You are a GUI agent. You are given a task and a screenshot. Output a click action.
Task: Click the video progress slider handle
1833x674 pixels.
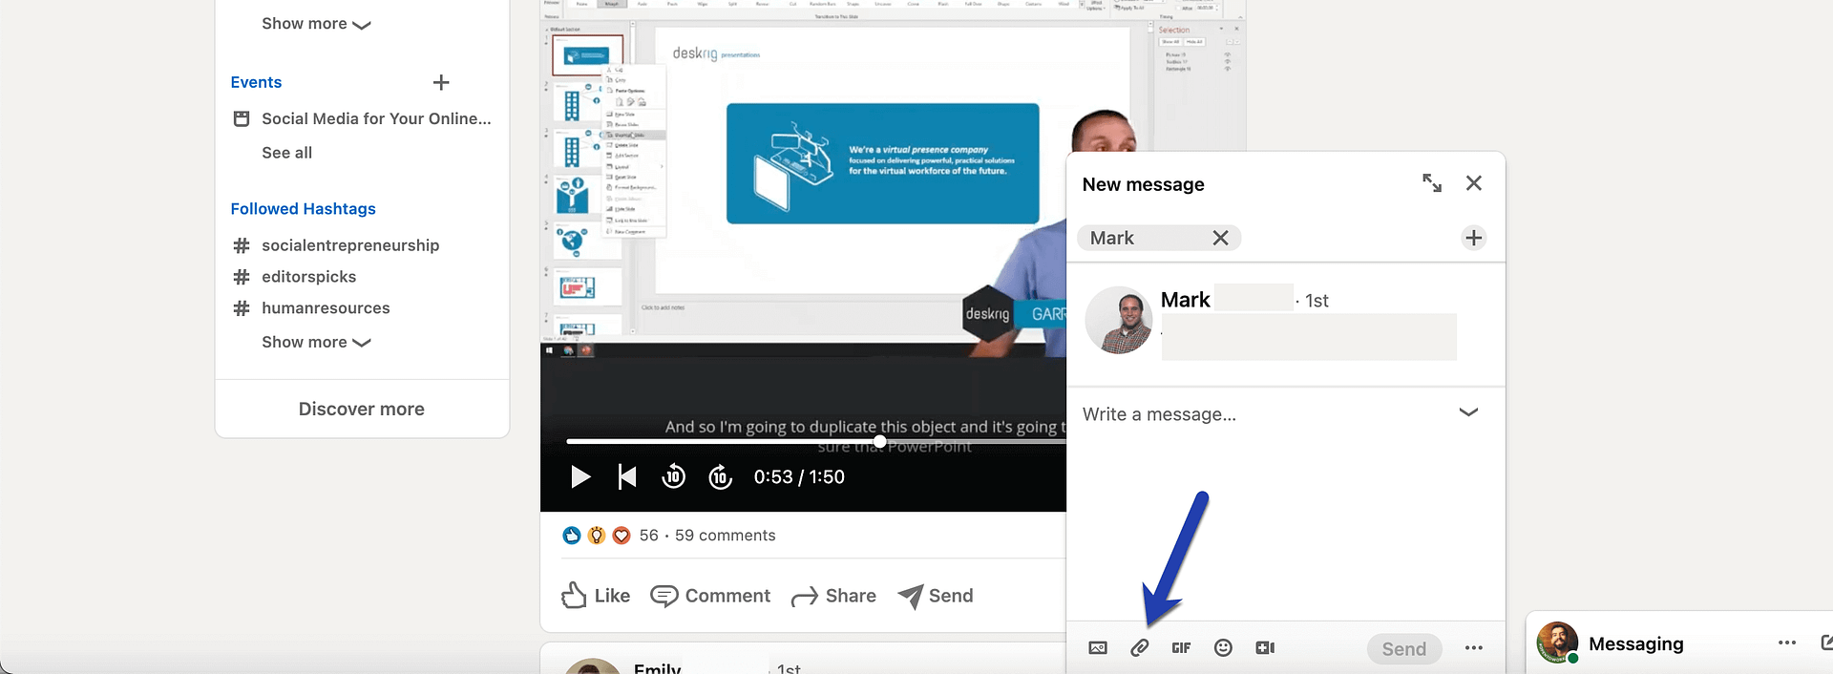879,442
